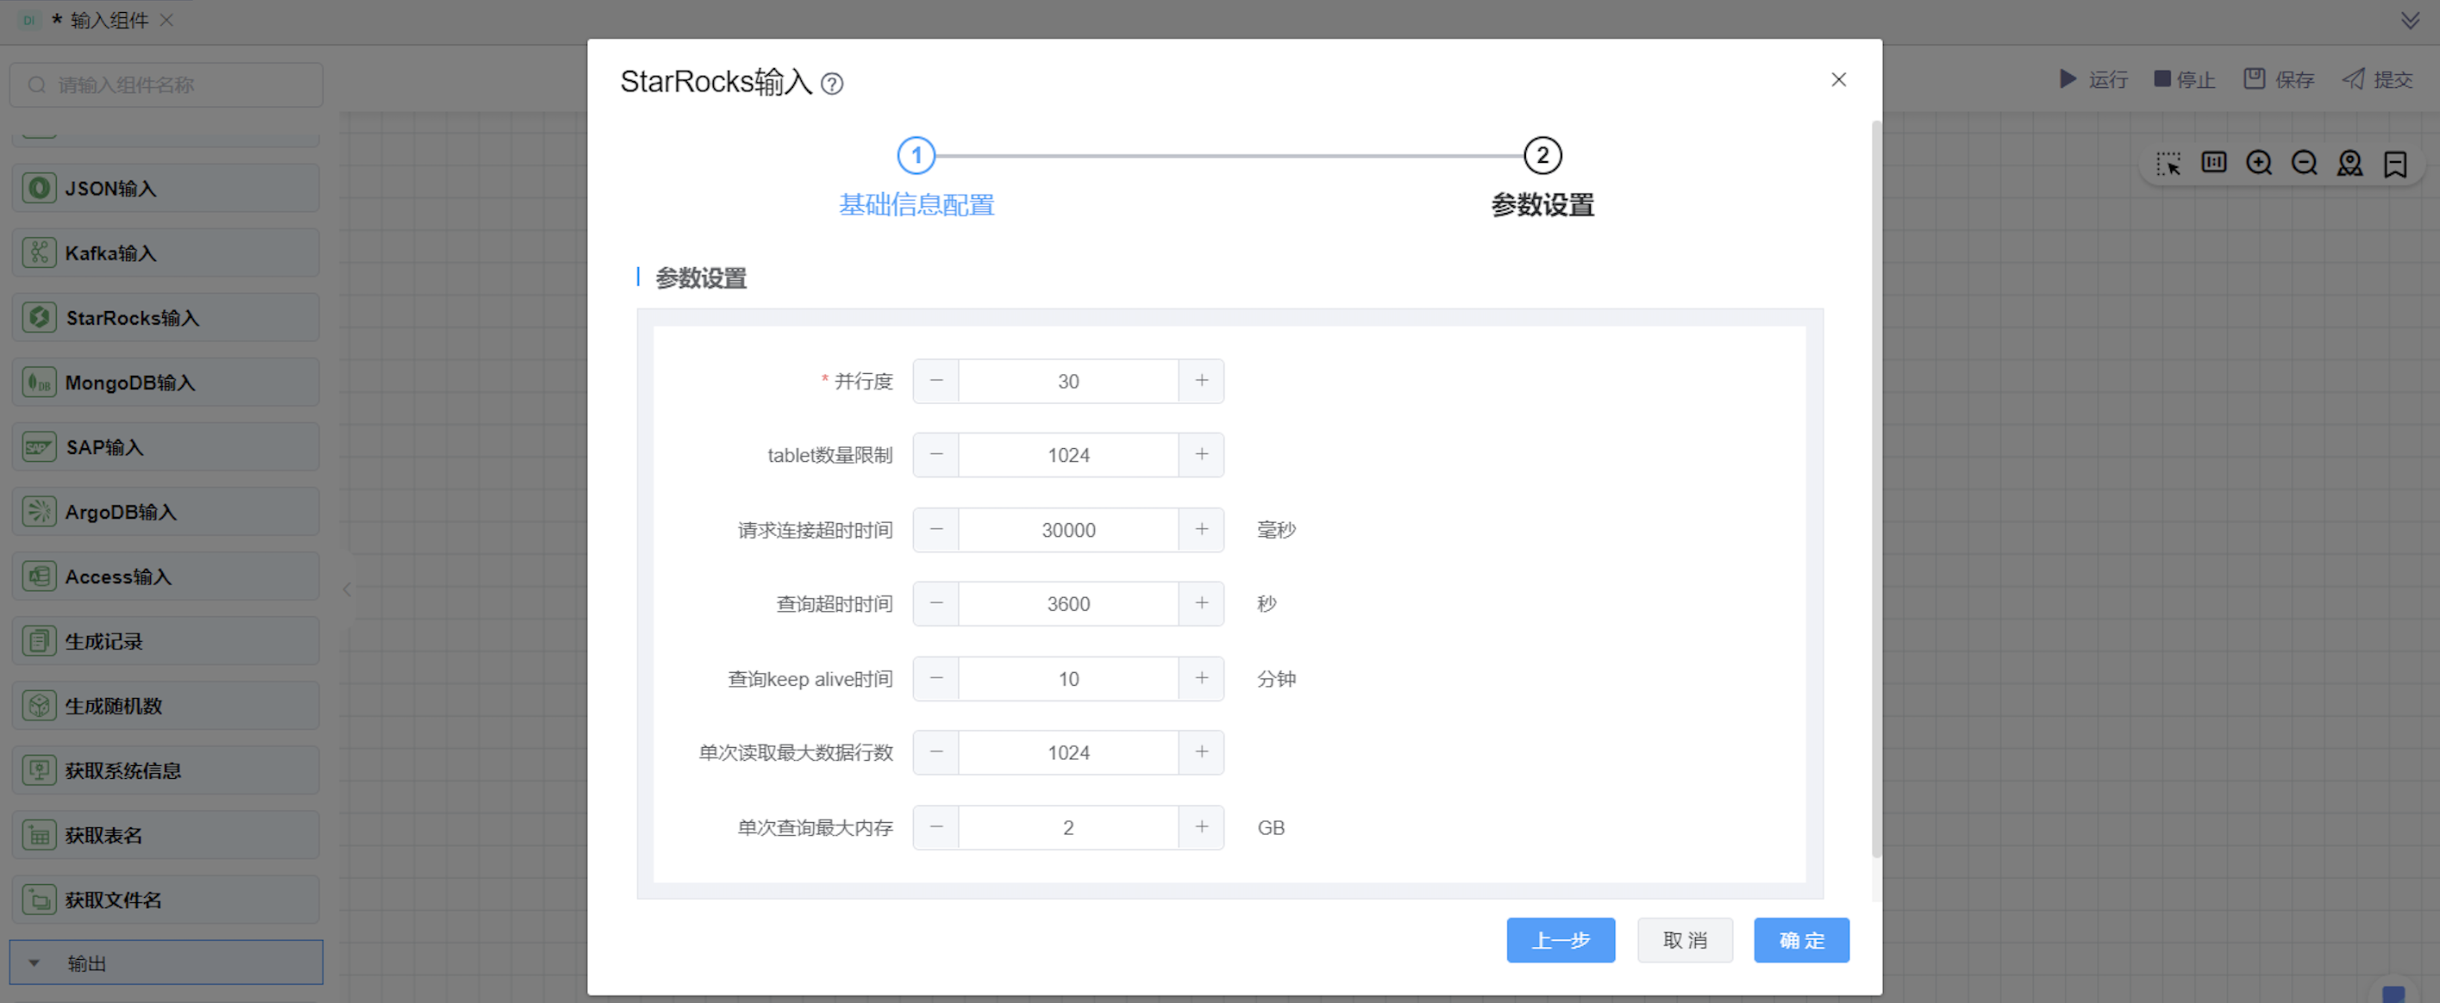Click the 上一步 button
This screenshot has height=1003, width=2440.
1560,939
